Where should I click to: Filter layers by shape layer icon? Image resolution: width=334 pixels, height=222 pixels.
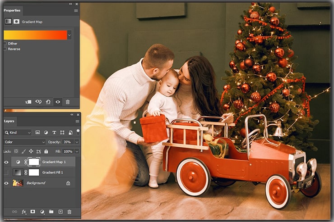pyautogui.click(x=62, y=132)
